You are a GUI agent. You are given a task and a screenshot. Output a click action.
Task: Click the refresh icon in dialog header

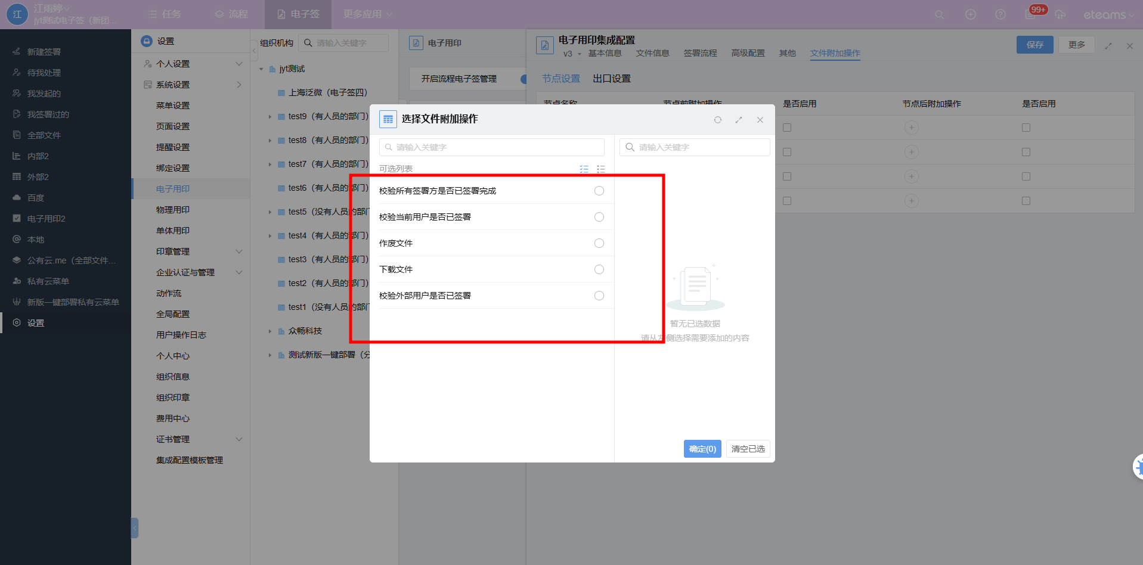(x=717, y=120)
